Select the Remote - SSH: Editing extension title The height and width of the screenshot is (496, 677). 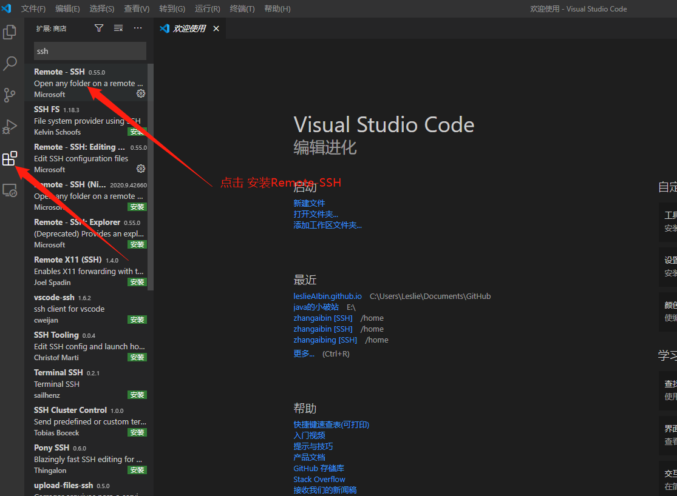(x=80, y=147)
